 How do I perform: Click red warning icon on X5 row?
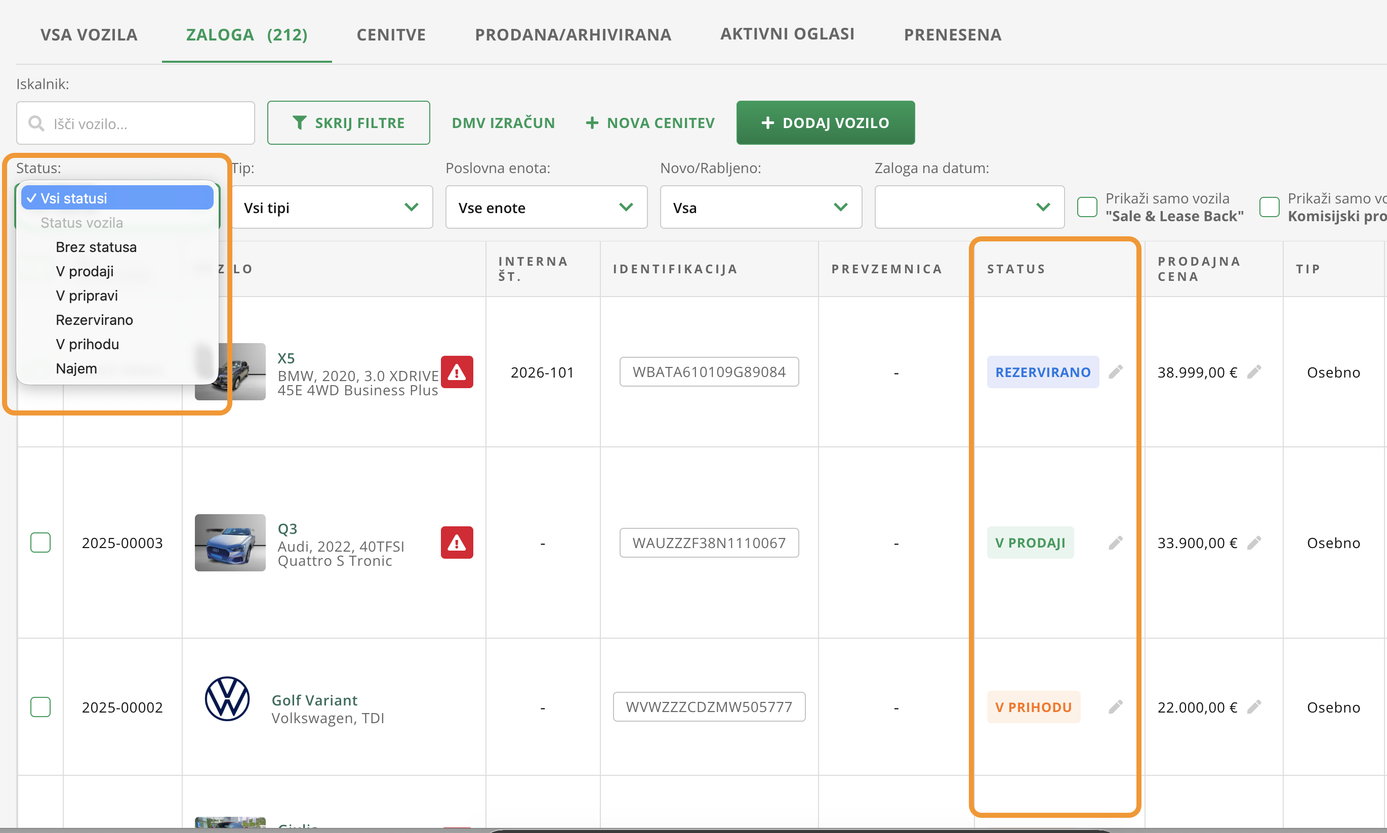click(x=457, y=371)
